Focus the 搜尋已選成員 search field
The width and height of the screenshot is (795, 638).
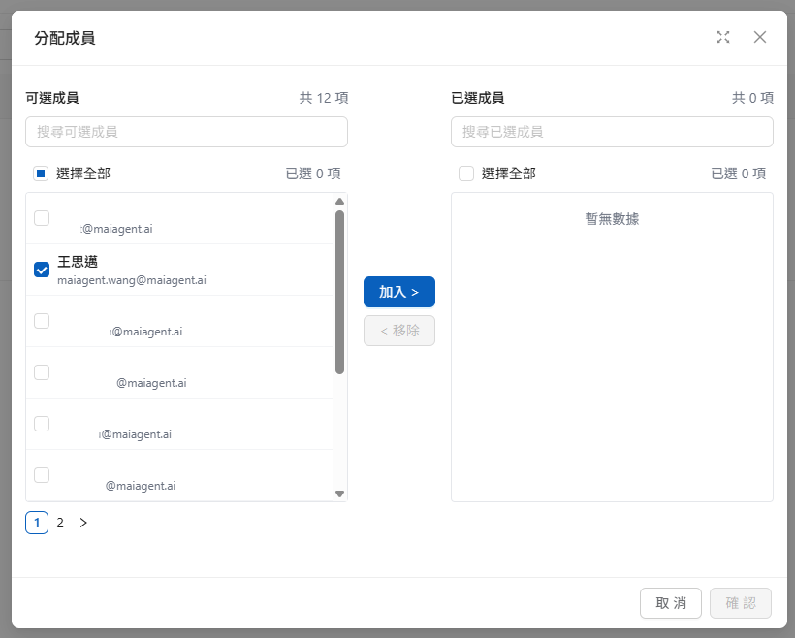click(612, 132)
